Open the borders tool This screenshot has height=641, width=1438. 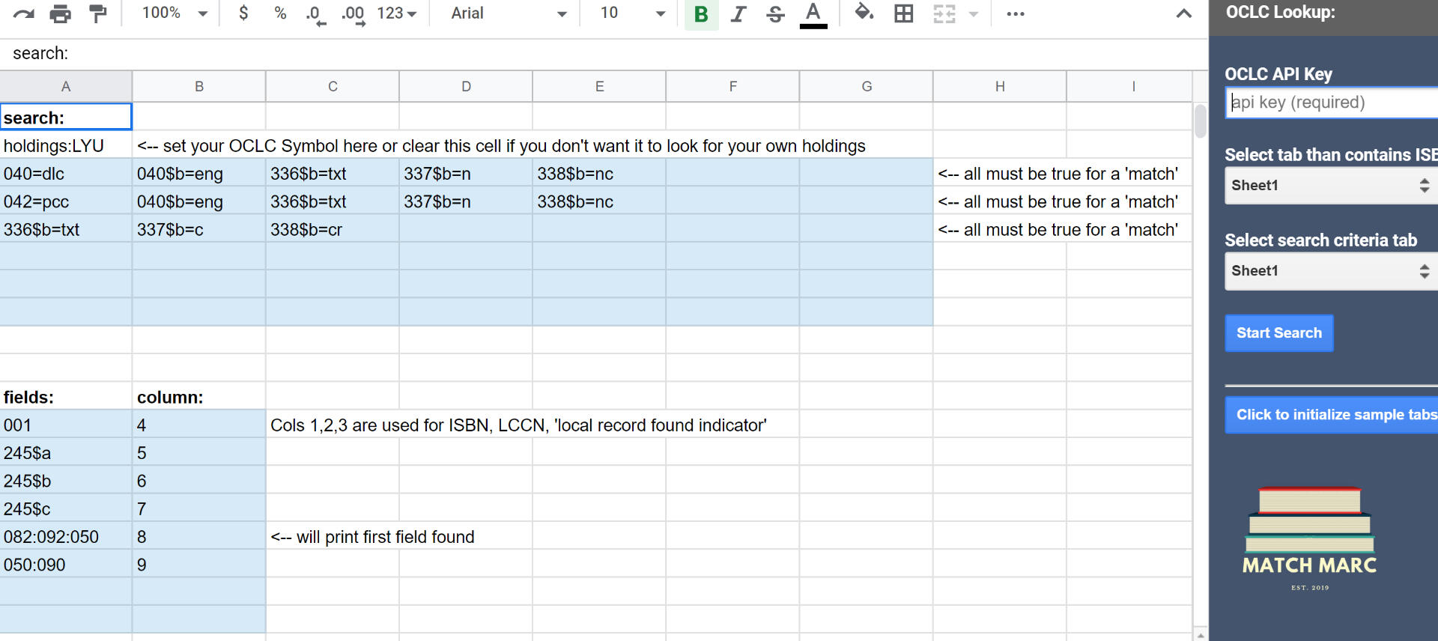coord(904,13)
